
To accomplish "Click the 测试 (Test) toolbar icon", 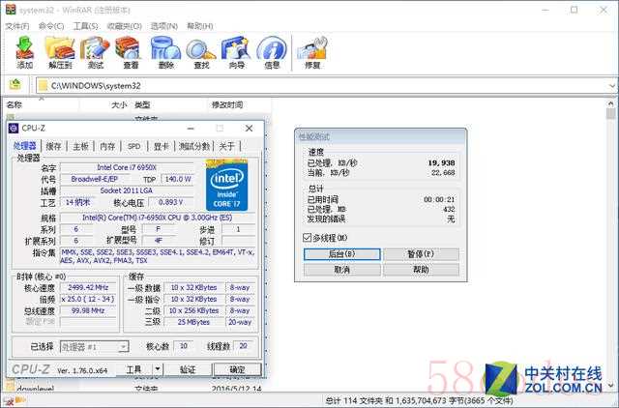I will (x=95, y=51).
